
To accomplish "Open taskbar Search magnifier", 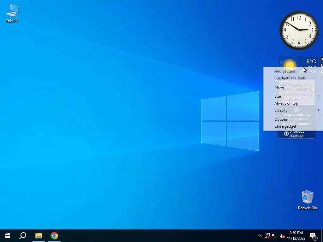I will [23, 236].
